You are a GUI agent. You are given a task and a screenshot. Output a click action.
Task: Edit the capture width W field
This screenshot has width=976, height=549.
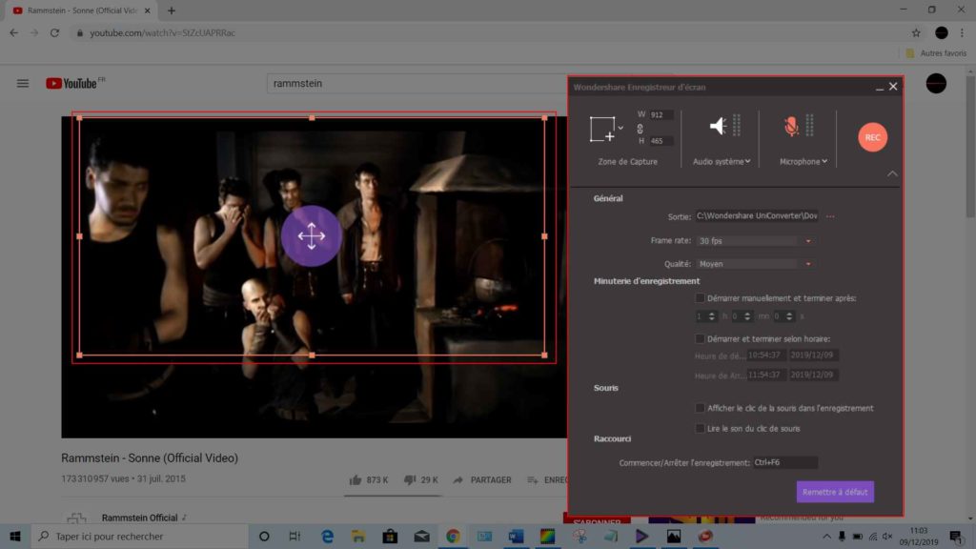[x=661, y=115]
